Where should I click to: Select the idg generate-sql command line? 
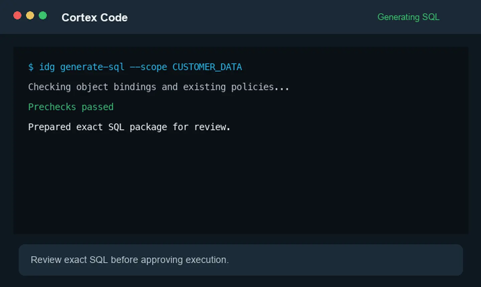(135, 67)
